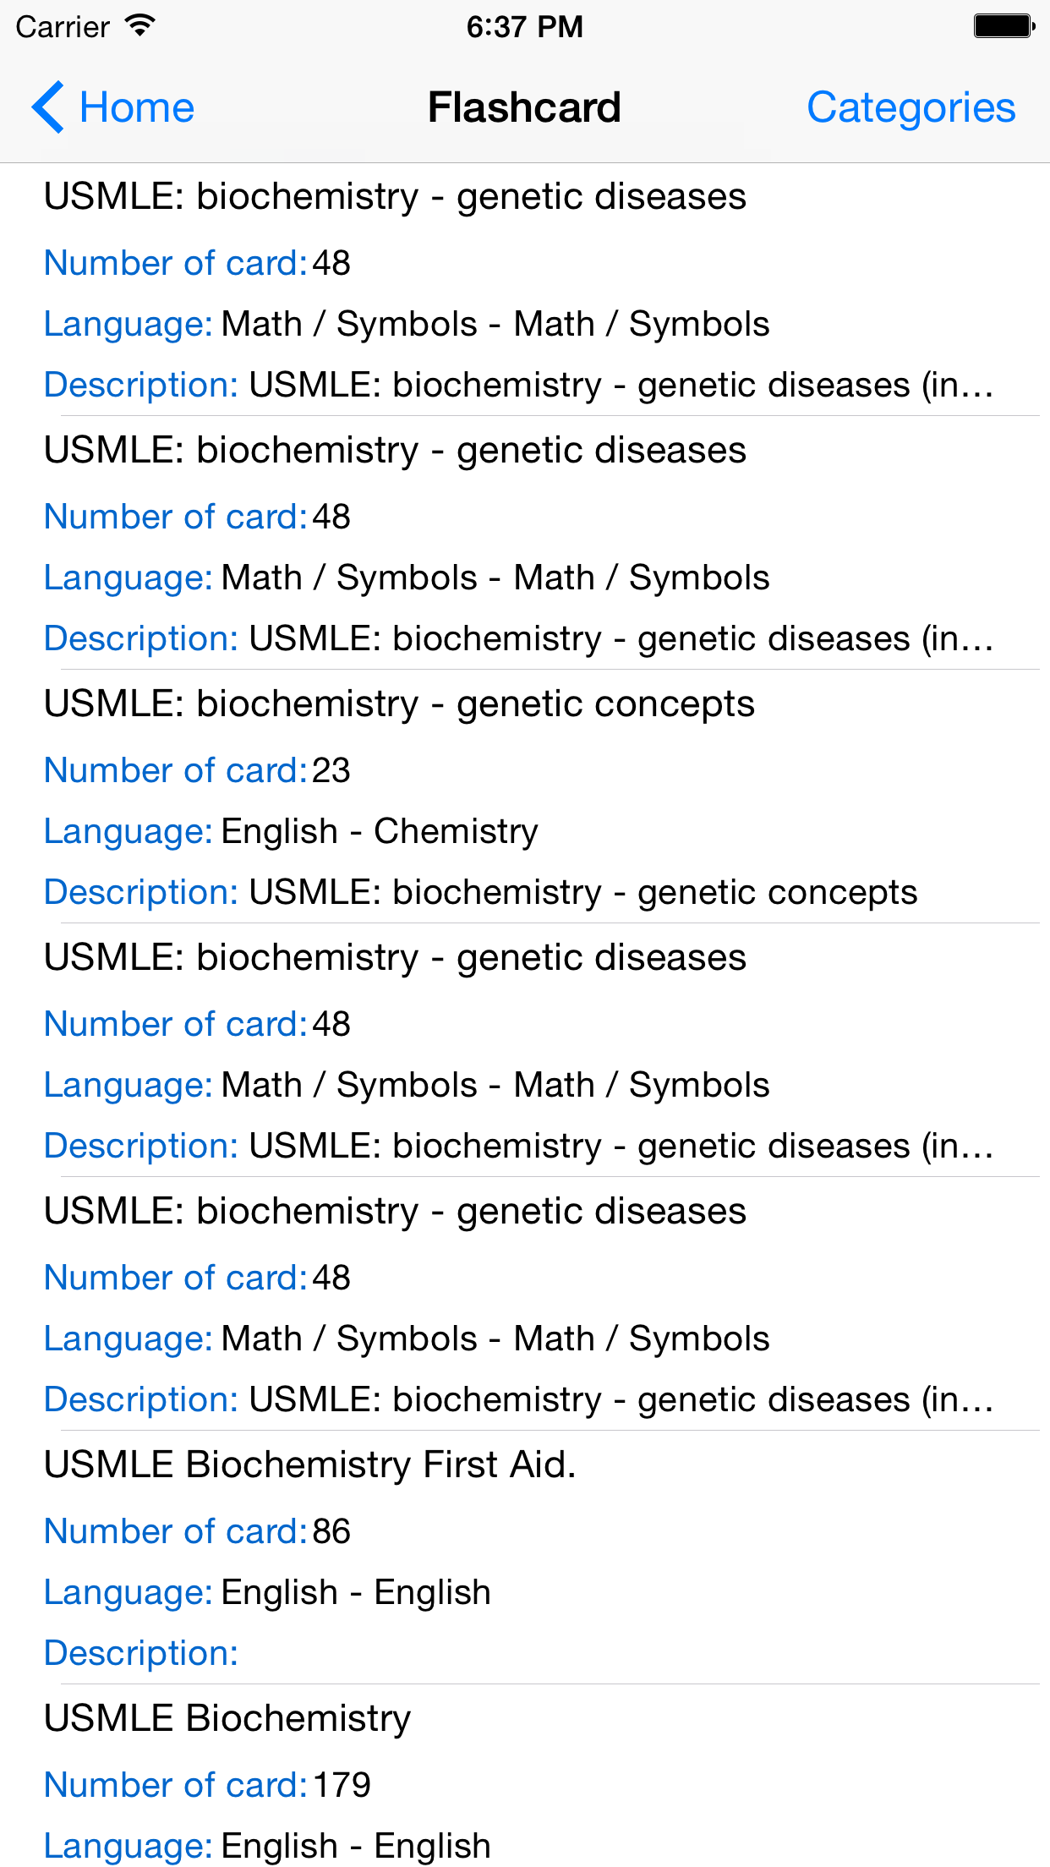The width and height of the screenshot is (1050, 1867).
Task: Tap the card count showing 179
Action: pos(342,1785)
